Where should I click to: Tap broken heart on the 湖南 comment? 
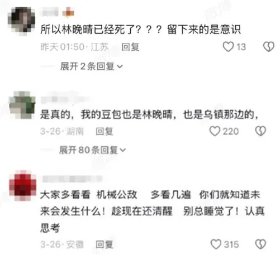(x=260, y=131)
